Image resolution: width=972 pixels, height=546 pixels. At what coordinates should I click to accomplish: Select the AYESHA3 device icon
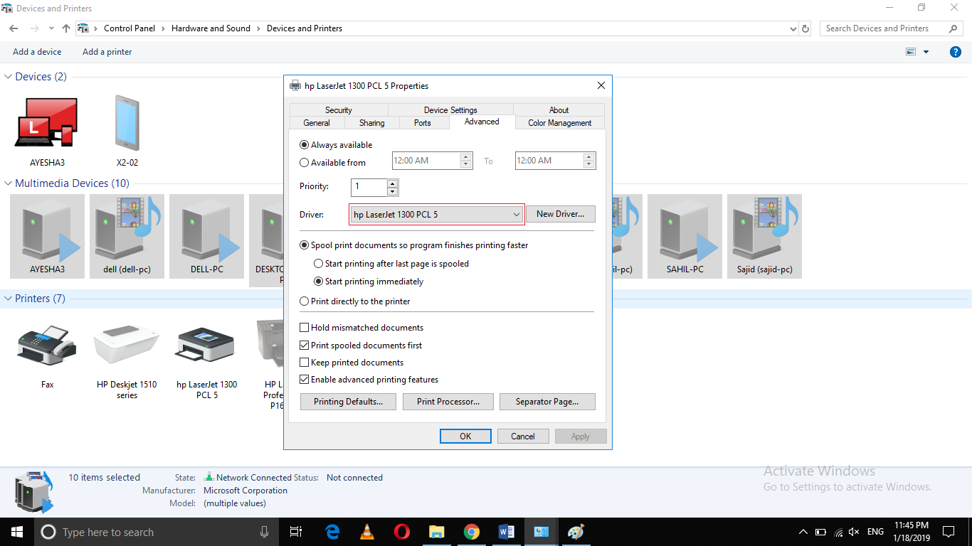tap(47, 122)
